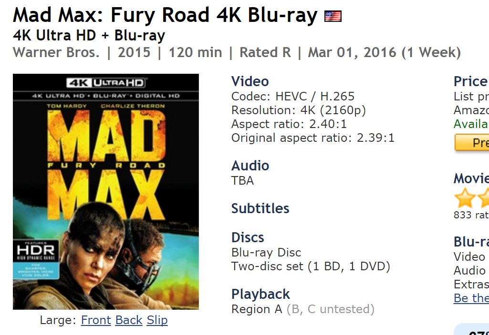
Task: Click the 833 ratings count text
Action: (470, 215)
